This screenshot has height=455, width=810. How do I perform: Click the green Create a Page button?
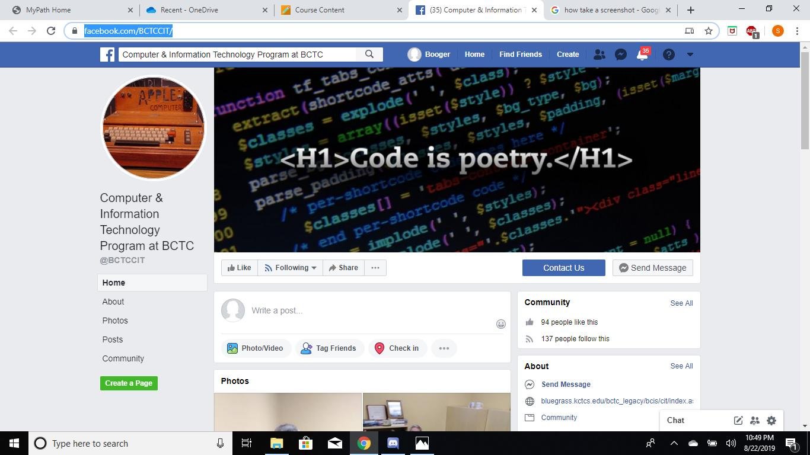[129, 383]
